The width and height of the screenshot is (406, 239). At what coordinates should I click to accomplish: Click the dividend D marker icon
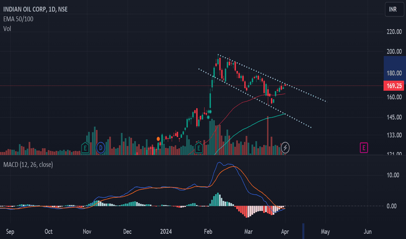(x=101, y=148)
